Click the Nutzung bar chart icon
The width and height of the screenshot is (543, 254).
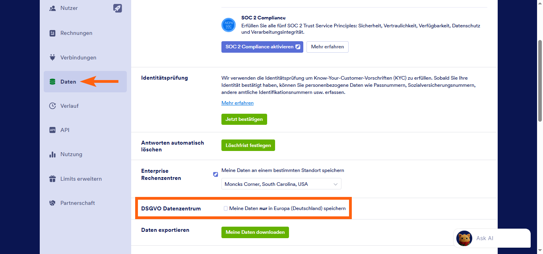[x=52, y=155]
